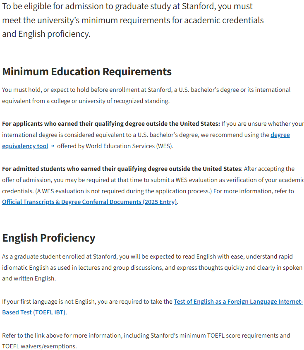Click the "Based Test (TOEFL iBT)" link text
Image resolution: width=304 pixels, height=350 pixels.
(34, 312)
